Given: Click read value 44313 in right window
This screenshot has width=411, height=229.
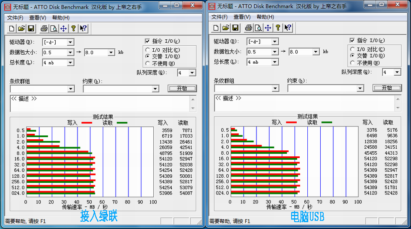Looking at the screenshot, I should point(391,153).
